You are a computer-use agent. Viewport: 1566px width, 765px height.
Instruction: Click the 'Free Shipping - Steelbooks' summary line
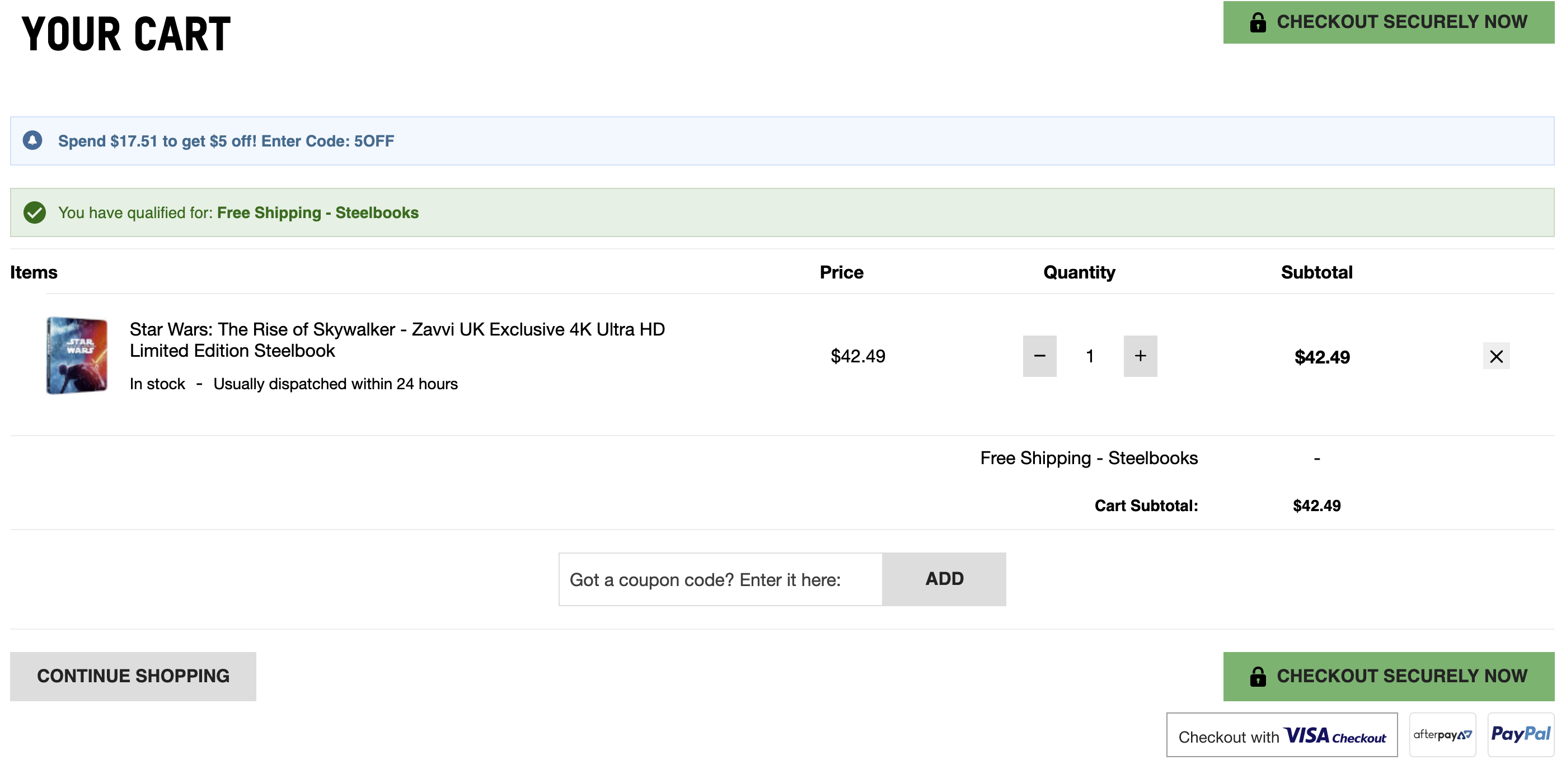(x=1089, y=458)
